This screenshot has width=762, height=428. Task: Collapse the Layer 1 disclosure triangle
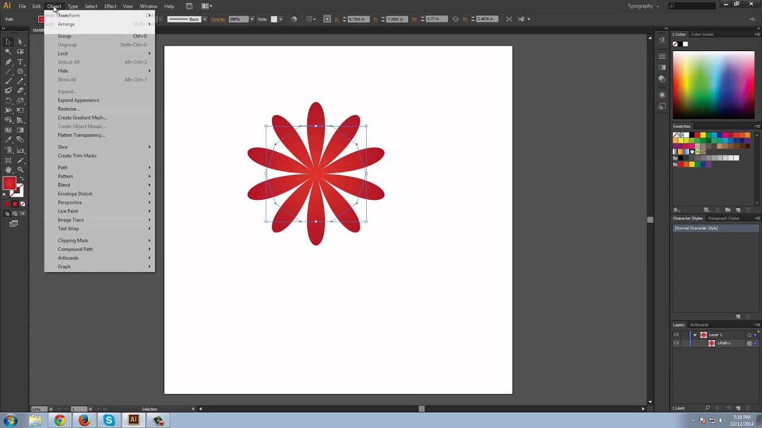[x=694, y=335]
